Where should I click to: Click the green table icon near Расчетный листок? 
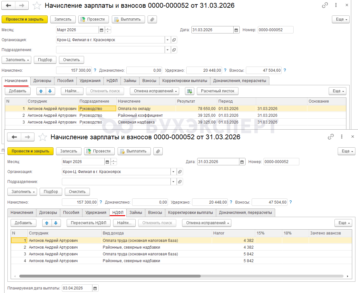pos(189,91)
